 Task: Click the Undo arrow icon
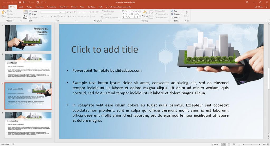[x=24, y=2]
